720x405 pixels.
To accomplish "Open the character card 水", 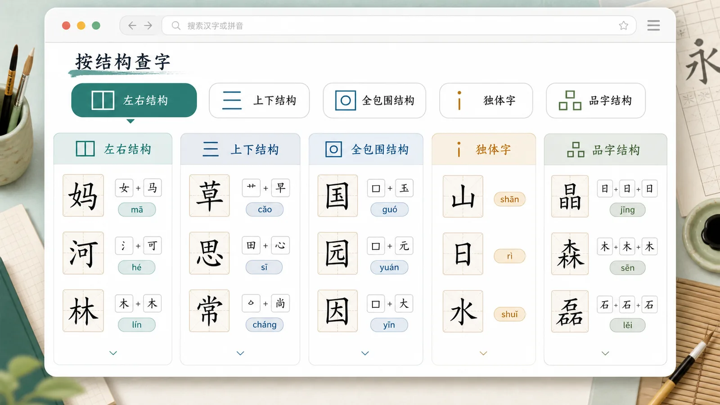I will point(463,311).
